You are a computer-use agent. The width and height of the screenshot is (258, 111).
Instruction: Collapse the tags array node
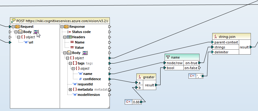[70, 63]
